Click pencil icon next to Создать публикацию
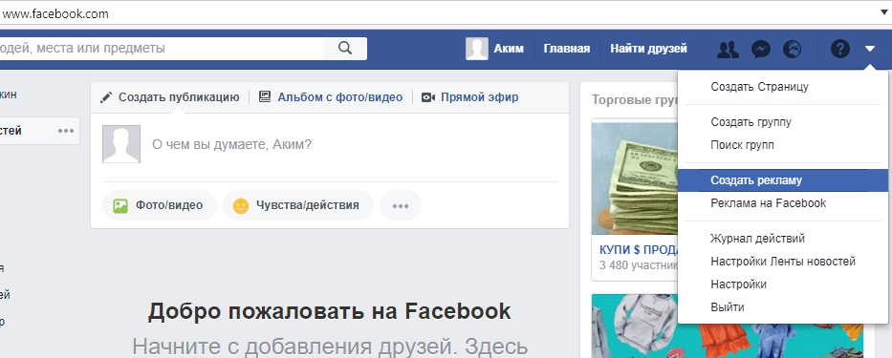Viewport: 892px width, 358px height. (106, 97)
